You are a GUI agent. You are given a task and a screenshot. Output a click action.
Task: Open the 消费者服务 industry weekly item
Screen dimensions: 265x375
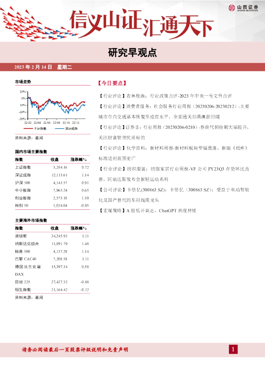(174, 111)
